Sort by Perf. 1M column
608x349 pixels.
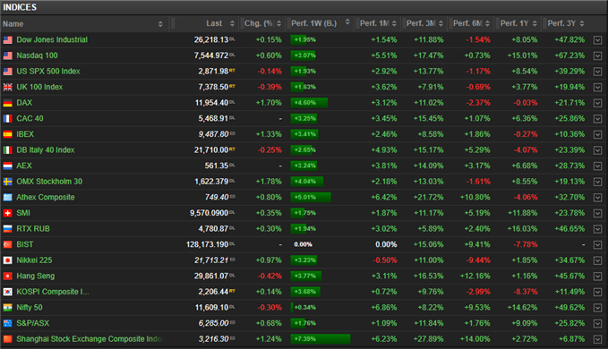click(x=394, y=23)
